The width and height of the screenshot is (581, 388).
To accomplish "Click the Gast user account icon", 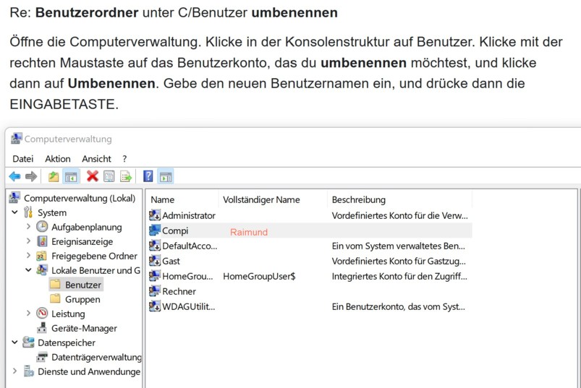I will [155, 261].
